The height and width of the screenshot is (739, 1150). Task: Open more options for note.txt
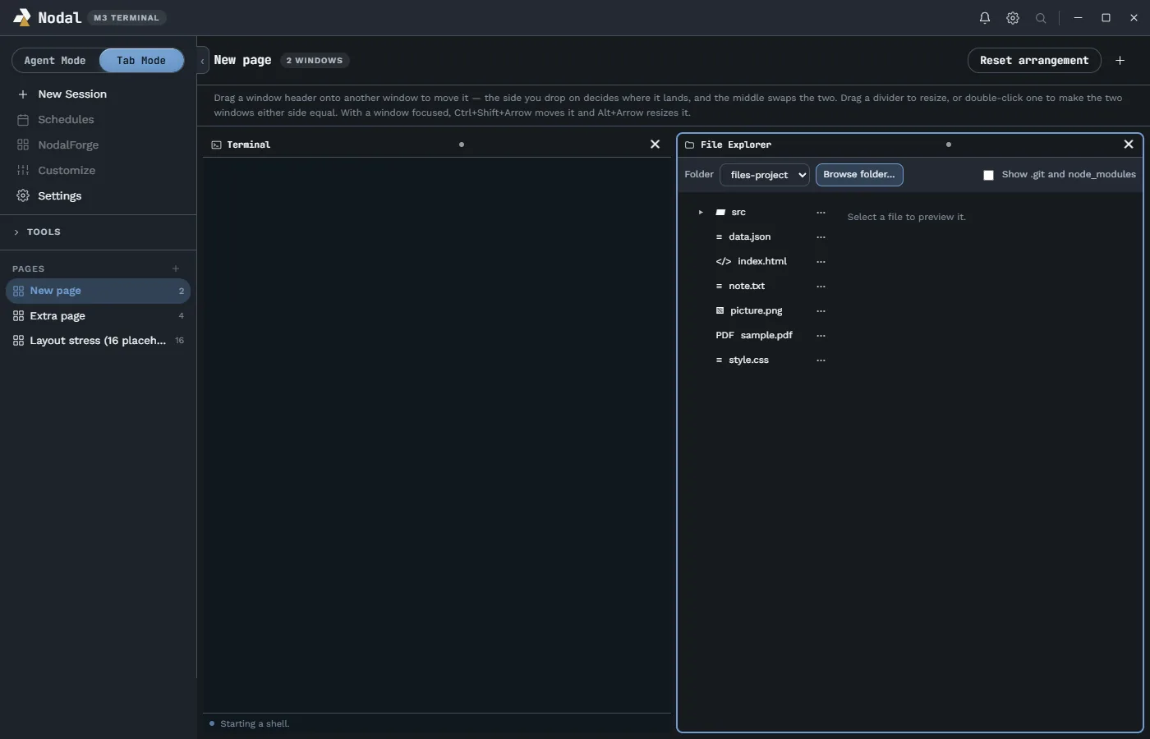click(x=821, y=287)
